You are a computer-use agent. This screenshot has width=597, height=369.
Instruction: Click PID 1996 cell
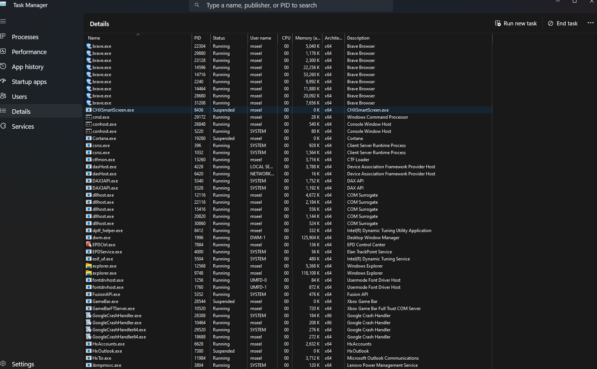pos(199,238)
